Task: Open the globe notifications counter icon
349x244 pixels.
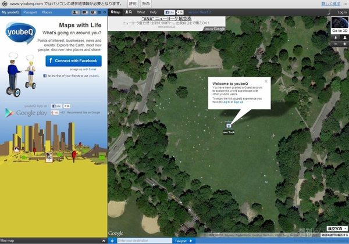Action: (x=93, y=12)
